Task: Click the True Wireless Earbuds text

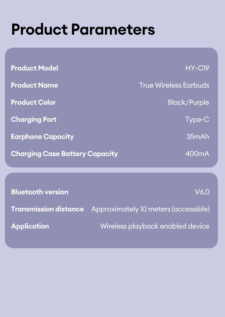Action: (x=174, y=85)
